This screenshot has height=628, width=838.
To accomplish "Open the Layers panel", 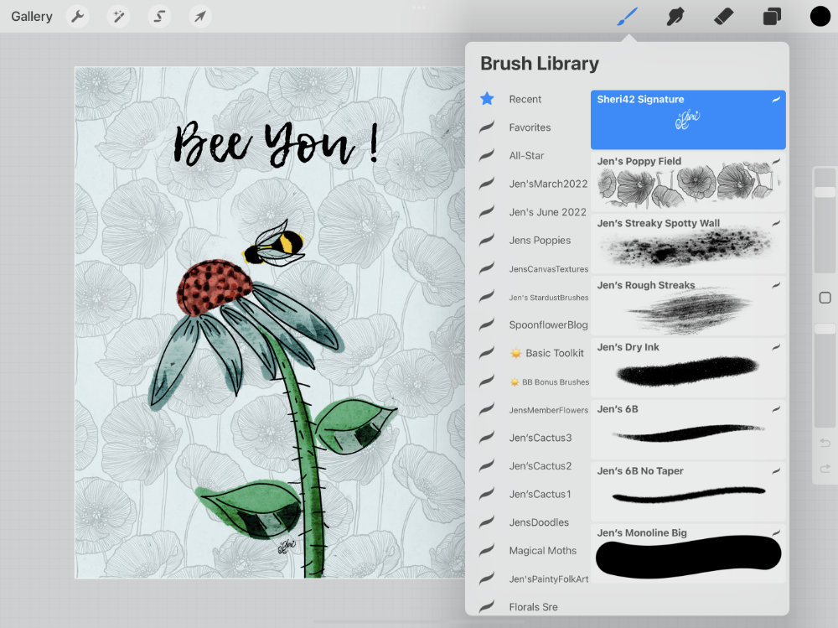I will 772,17.
